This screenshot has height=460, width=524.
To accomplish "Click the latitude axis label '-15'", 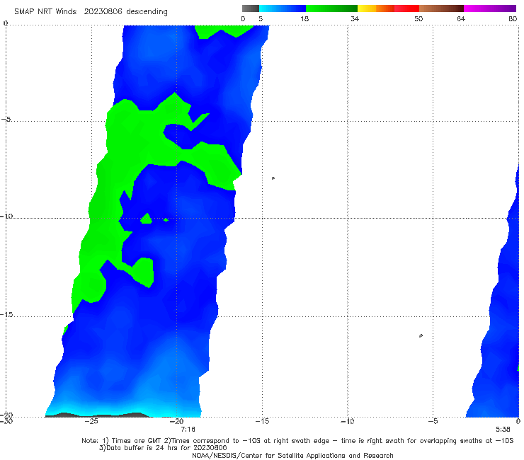I will coord(6,314).
